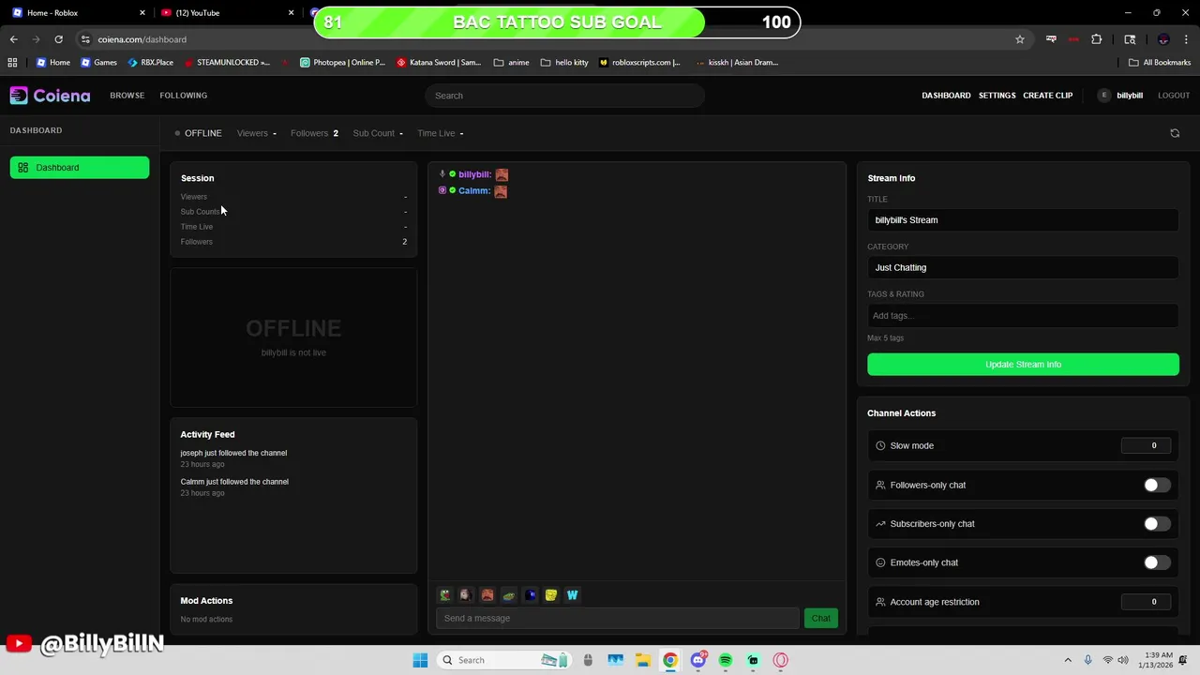The image size is (1200, 675).
Task: Send the message with the Chat button
Action: tap(820, 619)
